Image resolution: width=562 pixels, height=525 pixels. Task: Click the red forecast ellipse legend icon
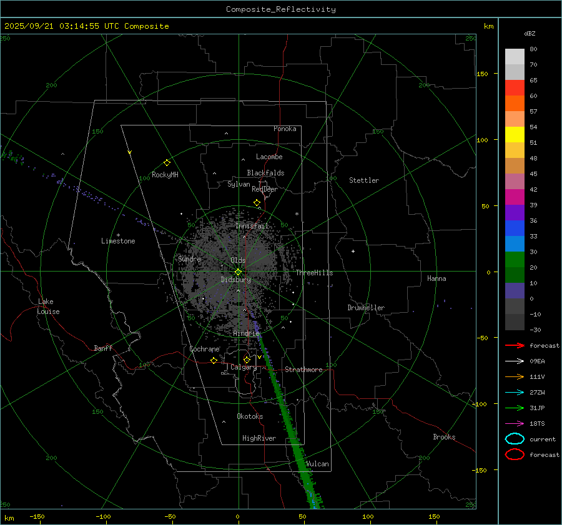(x=515, y=454)
